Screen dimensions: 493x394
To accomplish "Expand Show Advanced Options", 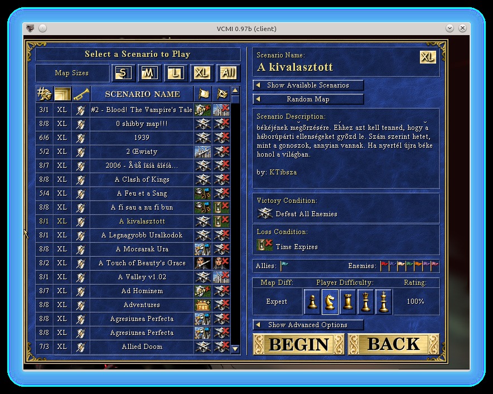I will click(308, 325).
